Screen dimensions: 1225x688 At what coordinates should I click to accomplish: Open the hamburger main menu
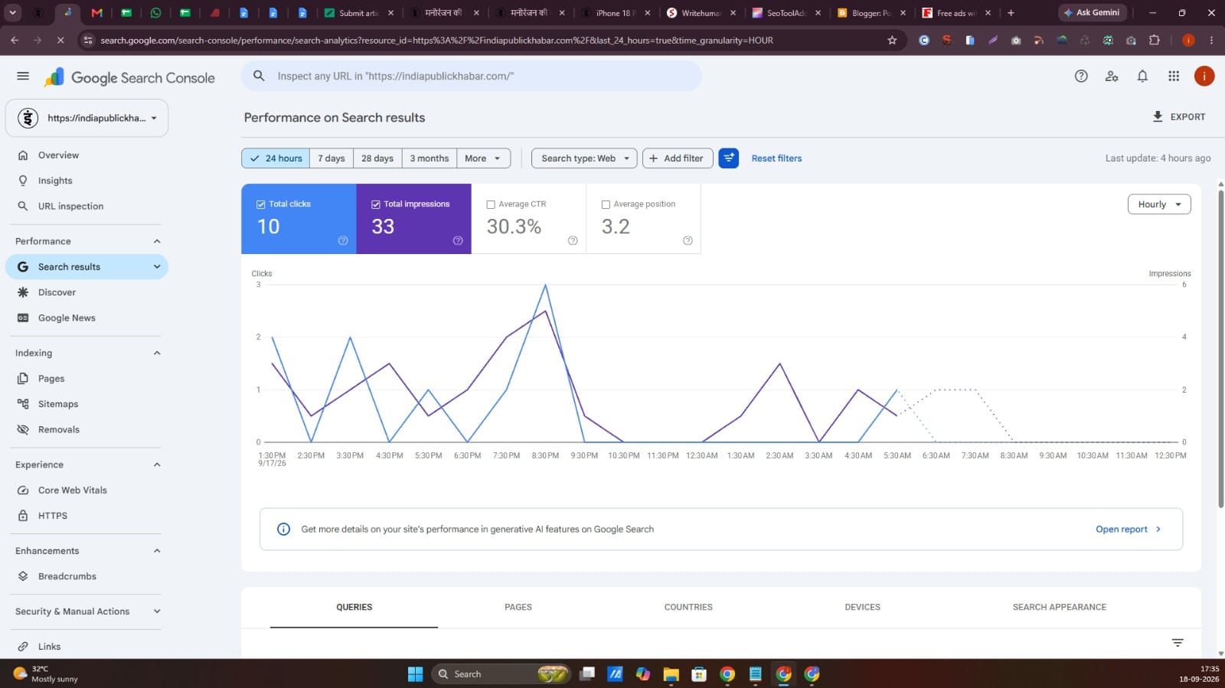(23, 76)
